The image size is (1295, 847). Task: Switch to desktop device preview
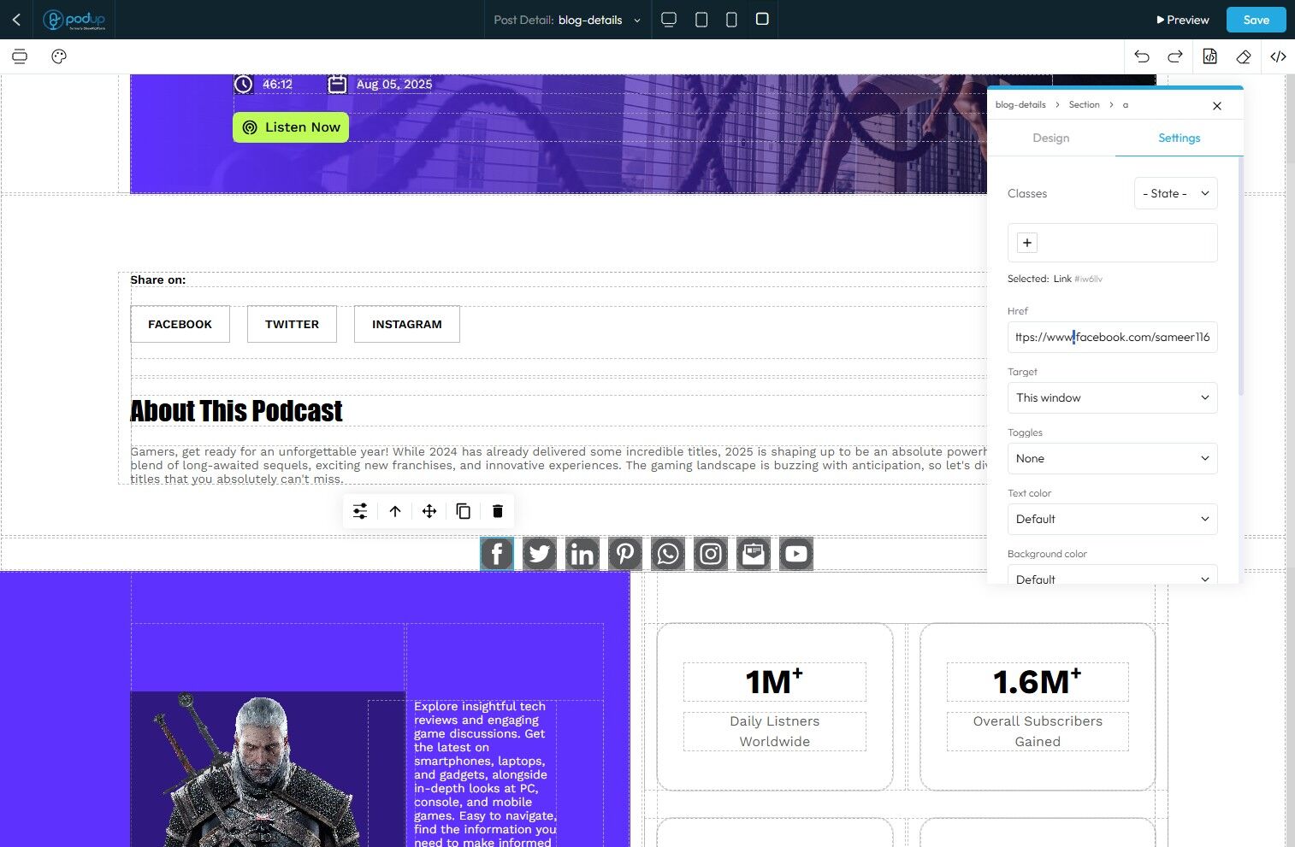pos(669,20)
